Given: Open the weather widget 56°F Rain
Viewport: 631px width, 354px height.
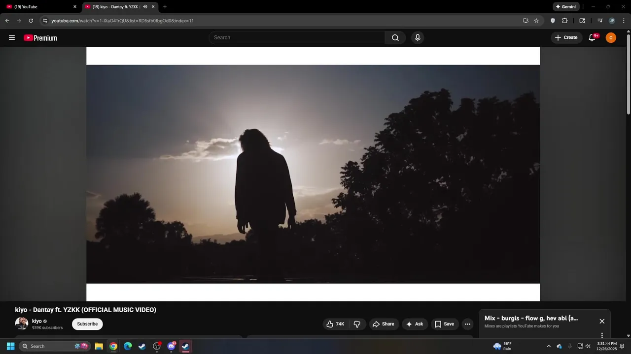Looking at the screenshot, I should 503,346.
